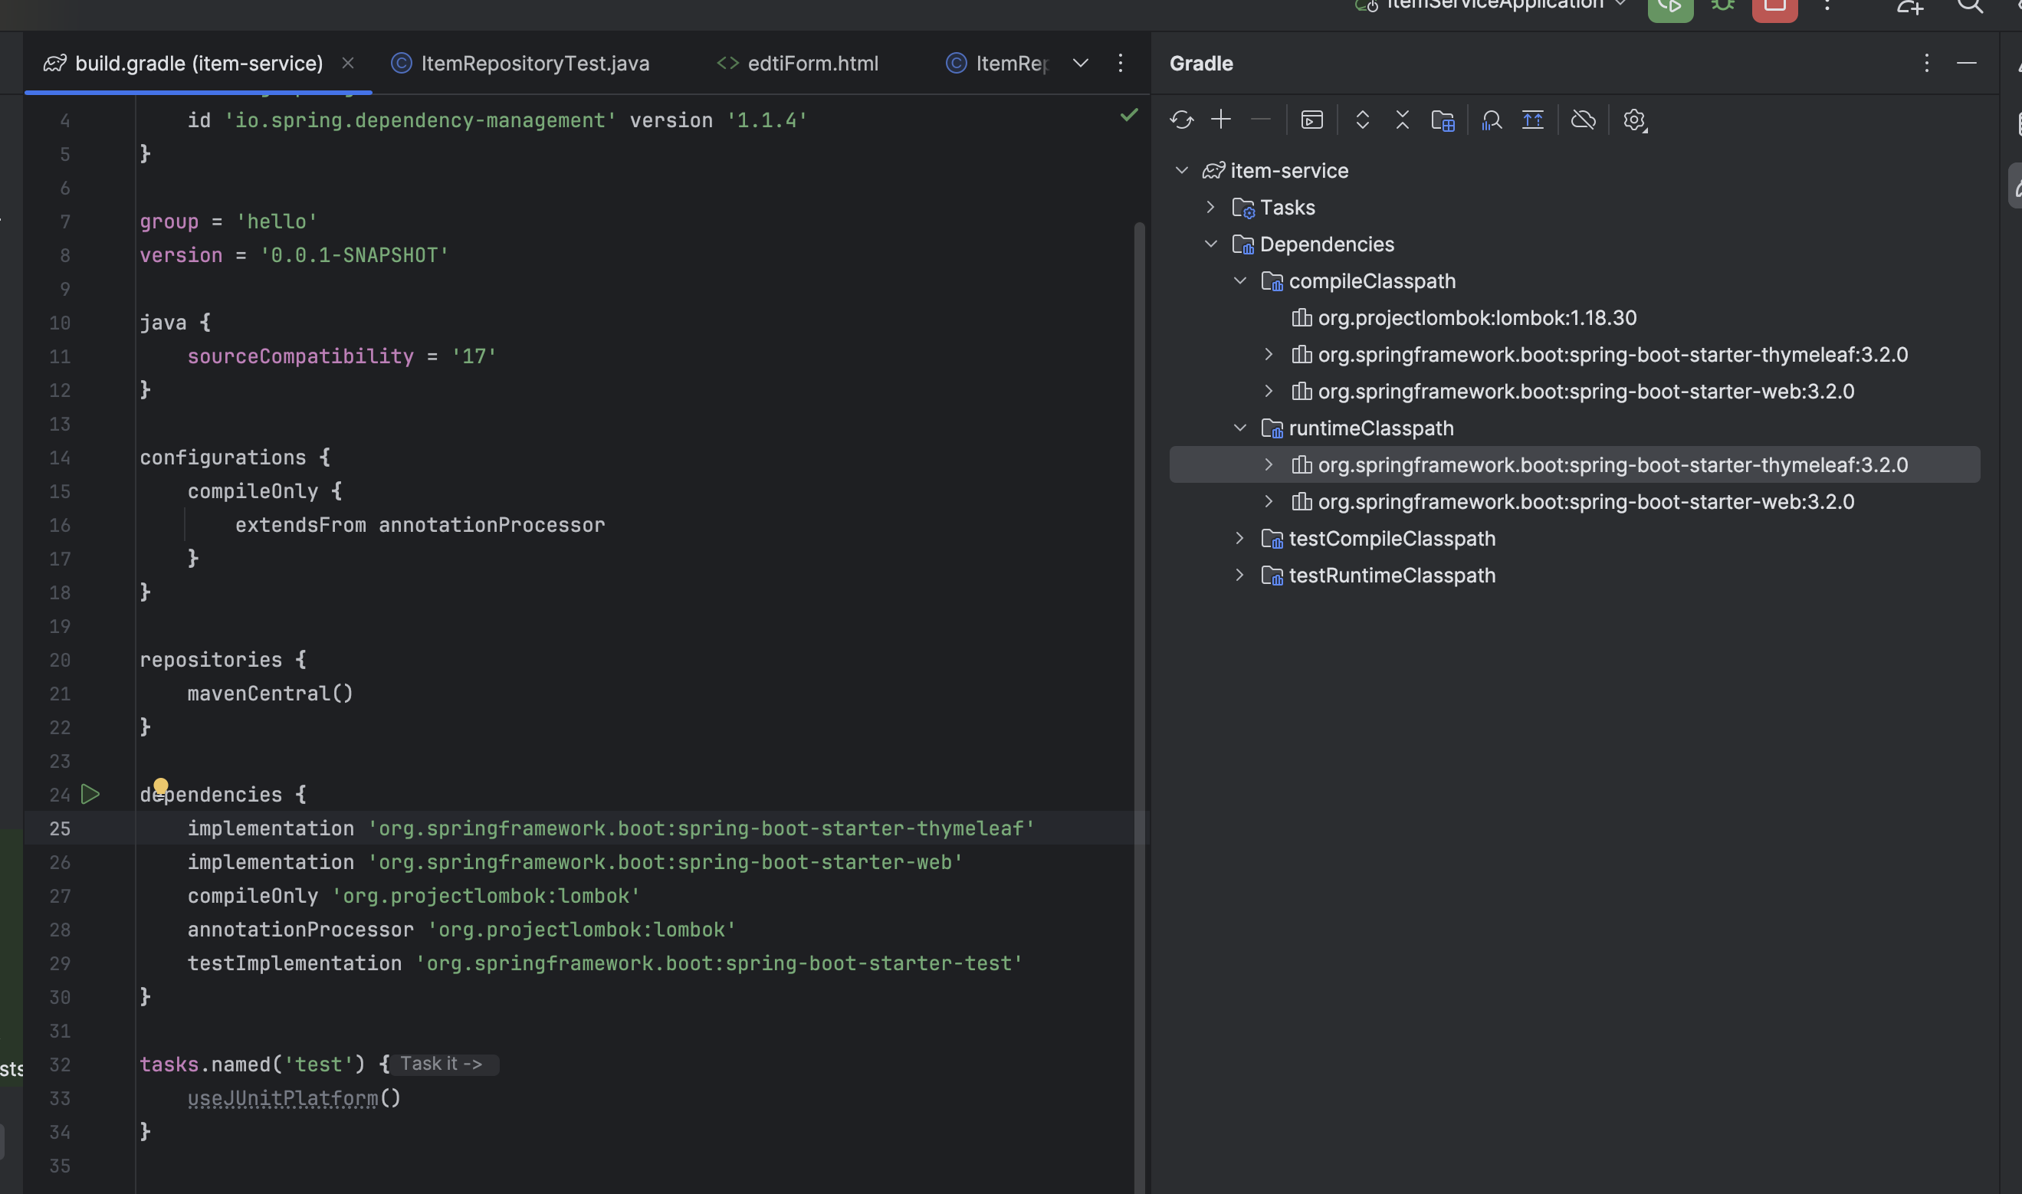The width and height of the screenshot is (2022, 1194).
Task: Click useJUnitPlatform on line 33
Action: coord(282,1098)
